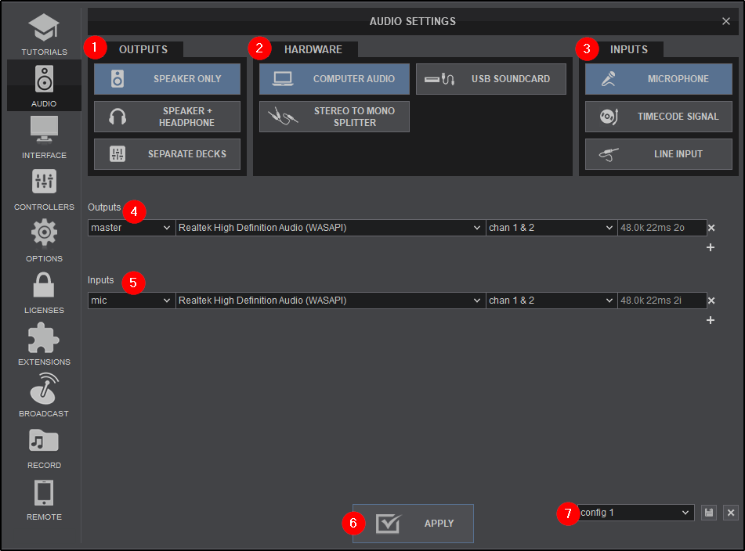Select Separate Decks output option
Viewport: 745px width, 551px height.
coord(167,154)
